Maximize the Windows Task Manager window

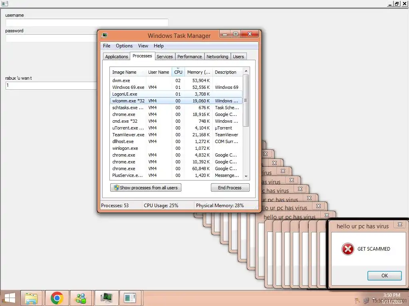point(236,34)
